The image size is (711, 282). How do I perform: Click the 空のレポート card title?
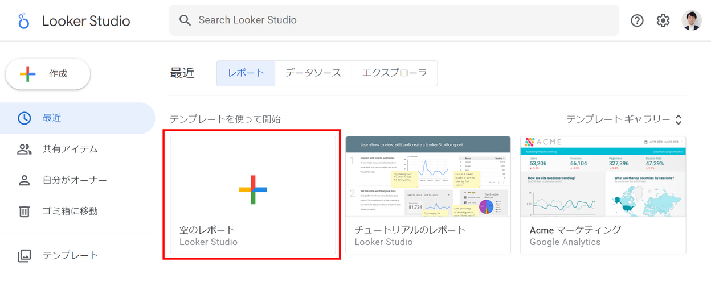(207, 230)
